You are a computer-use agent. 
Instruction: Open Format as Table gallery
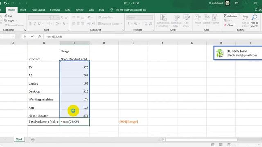tap(176, 21)
